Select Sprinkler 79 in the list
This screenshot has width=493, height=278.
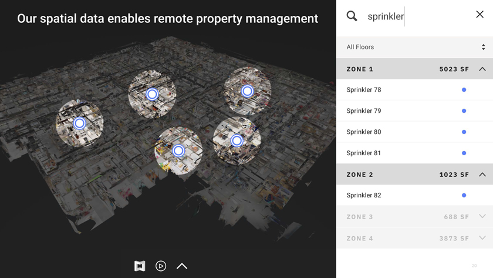point(364,111)
